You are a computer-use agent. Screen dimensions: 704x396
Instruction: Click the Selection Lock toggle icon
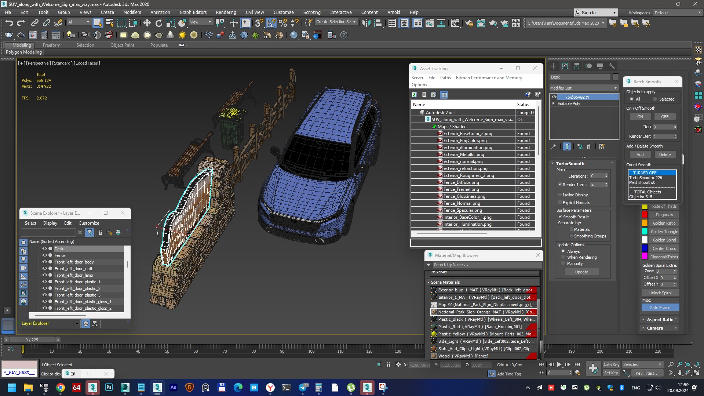[388, 364]
